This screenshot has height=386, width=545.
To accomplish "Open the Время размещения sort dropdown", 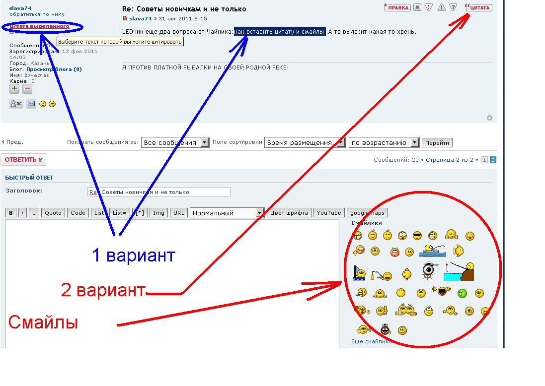I will pos(305,142).
